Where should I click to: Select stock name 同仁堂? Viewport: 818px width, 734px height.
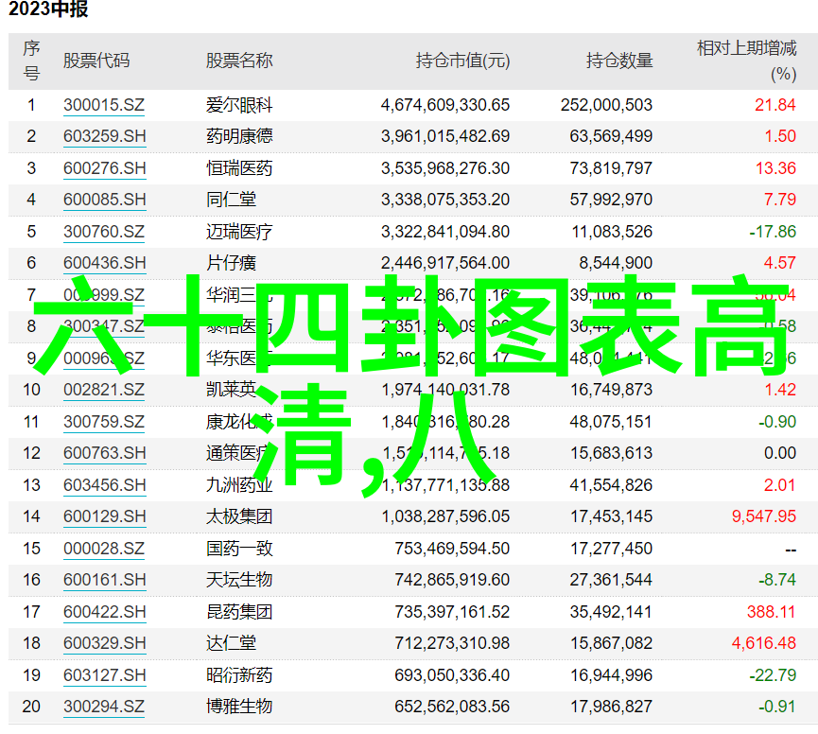231,200
